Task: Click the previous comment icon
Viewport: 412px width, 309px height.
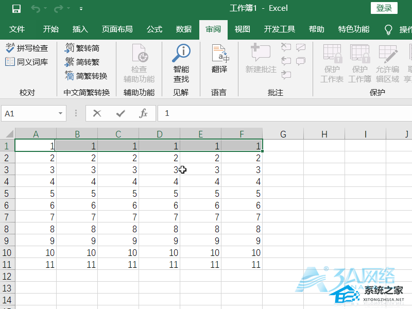Action: [286, 61]
